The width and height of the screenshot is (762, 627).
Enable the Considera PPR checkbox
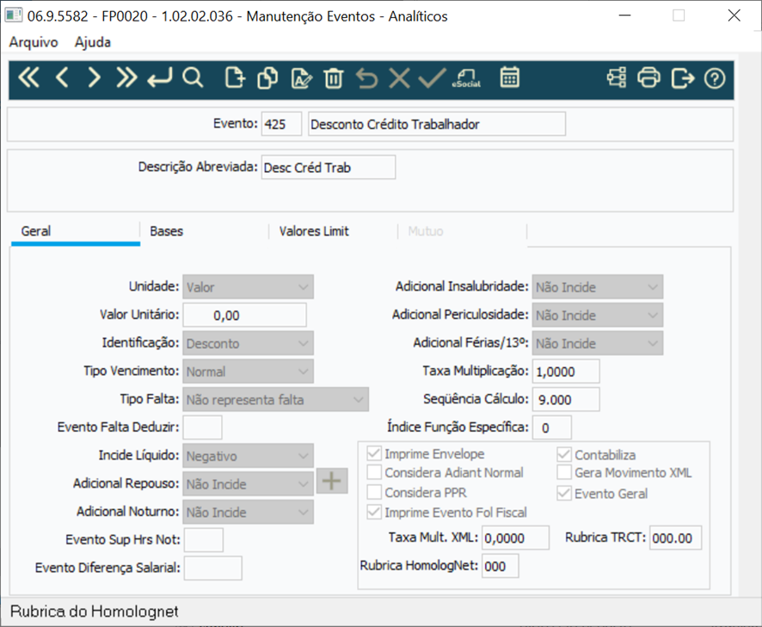click(374, 492)
